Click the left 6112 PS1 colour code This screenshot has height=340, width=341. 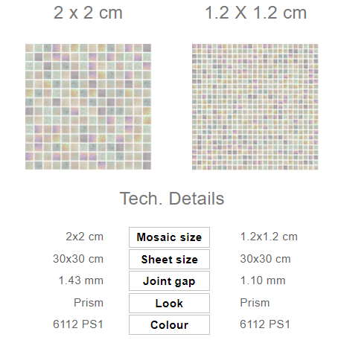(x=78, y=324)
